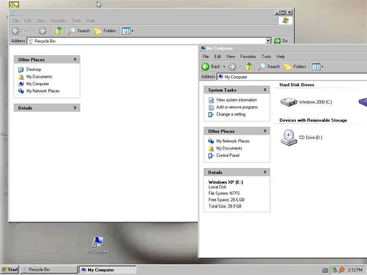Screen dimensions: 367x275
Task: Open Search in Recycle Bin toolbar
Action: pos(79,31)
